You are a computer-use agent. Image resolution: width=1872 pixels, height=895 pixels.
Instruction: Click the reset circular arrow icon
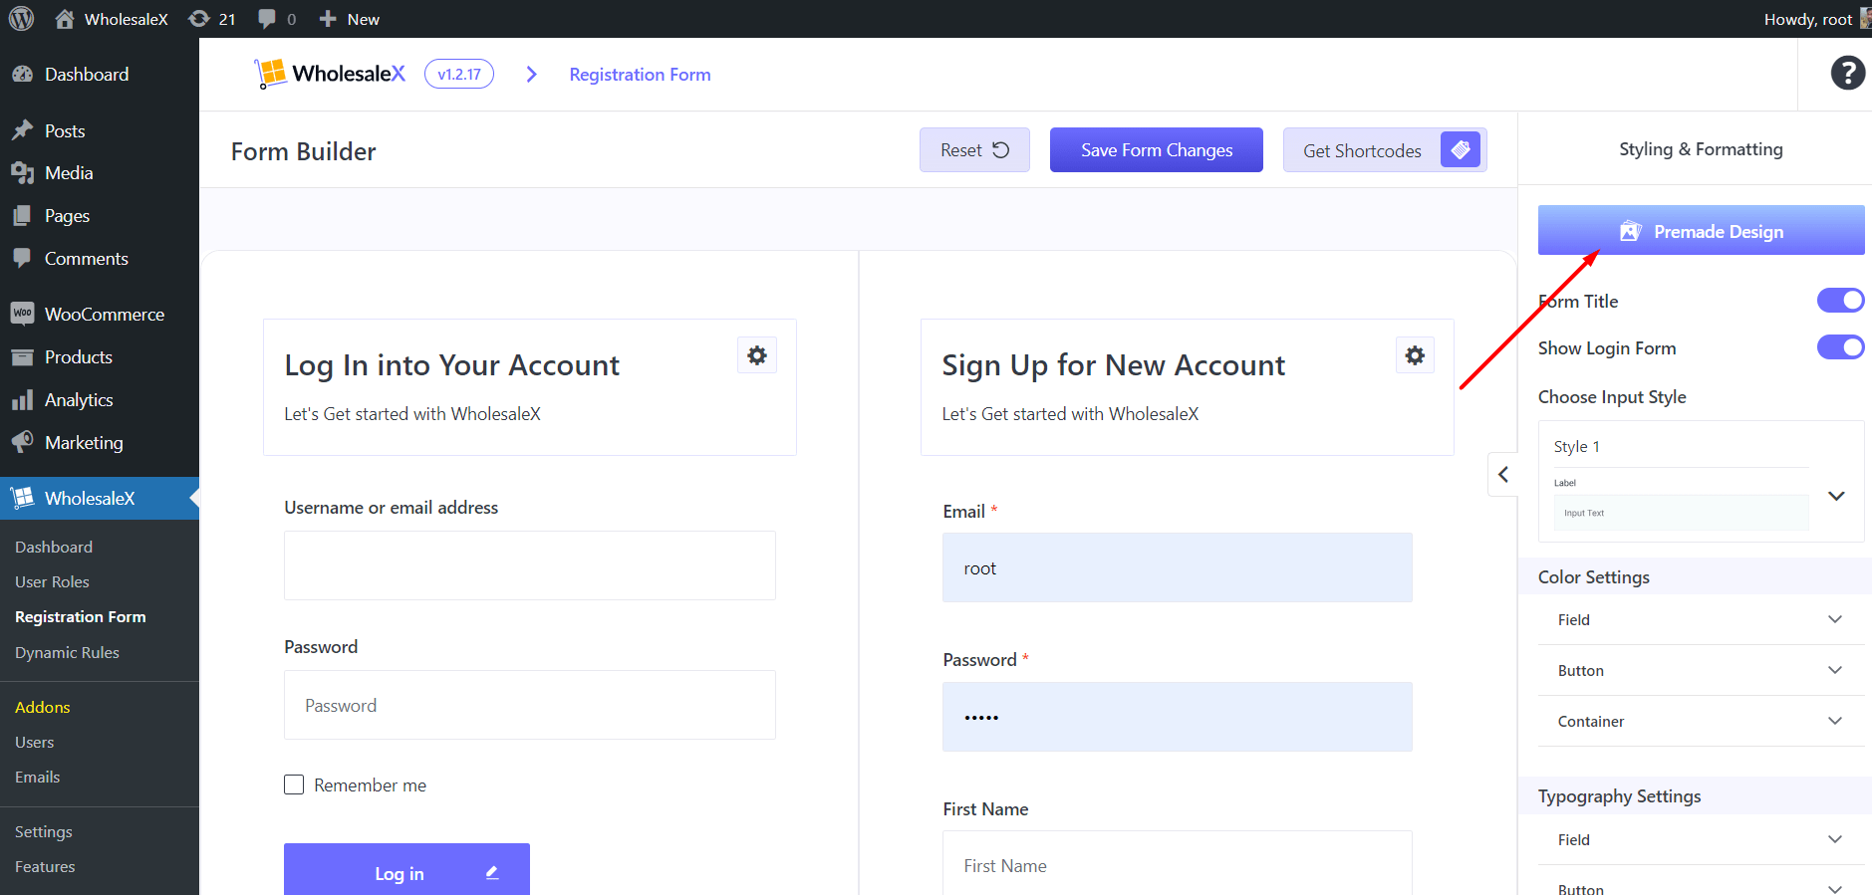coord(1001,149)
